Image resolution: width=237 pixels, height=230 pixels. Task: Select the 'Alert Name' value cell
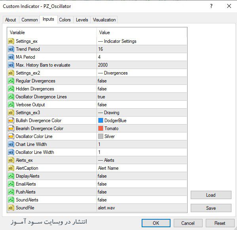pyautogui.click(x=142, y=168)
